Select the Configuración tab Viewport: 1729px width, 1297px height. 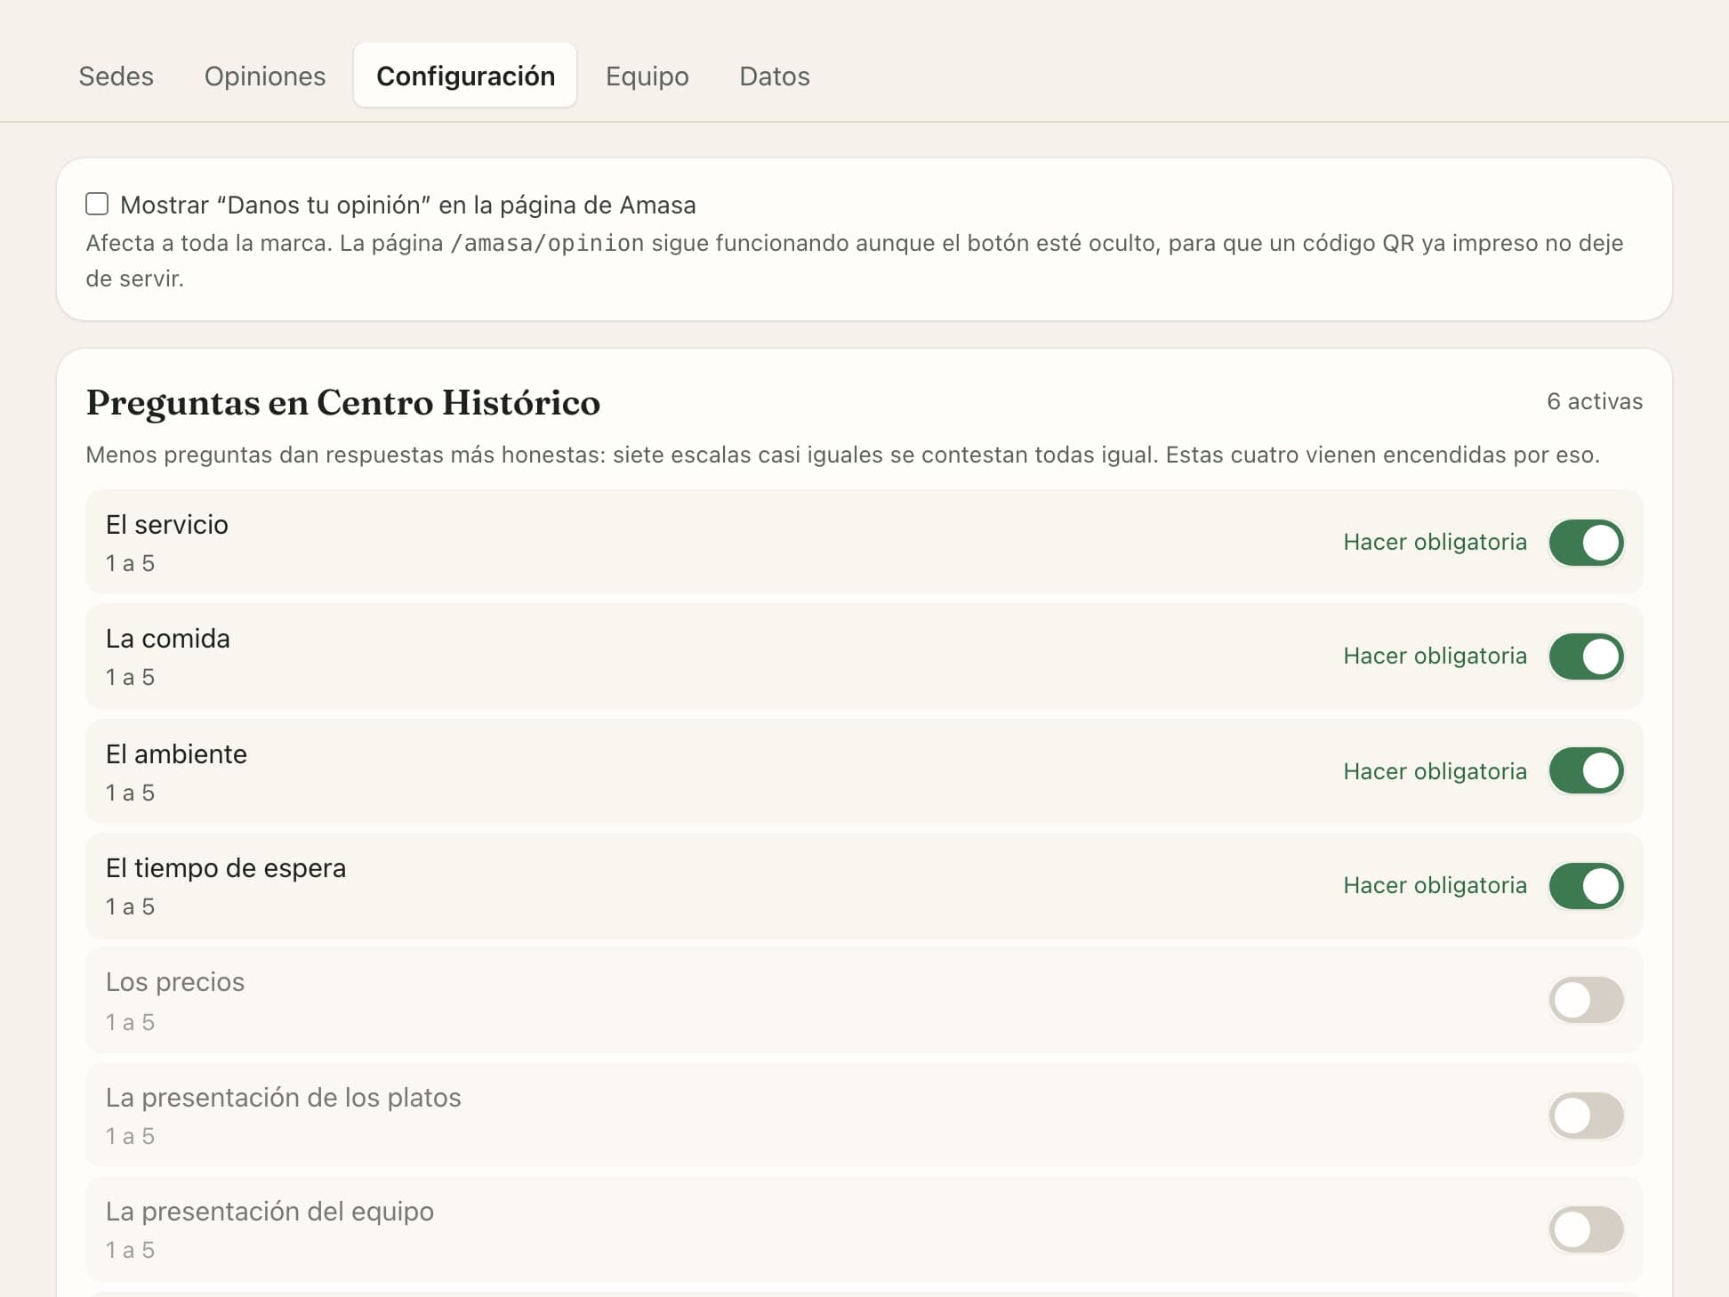[x=465, y=76]
